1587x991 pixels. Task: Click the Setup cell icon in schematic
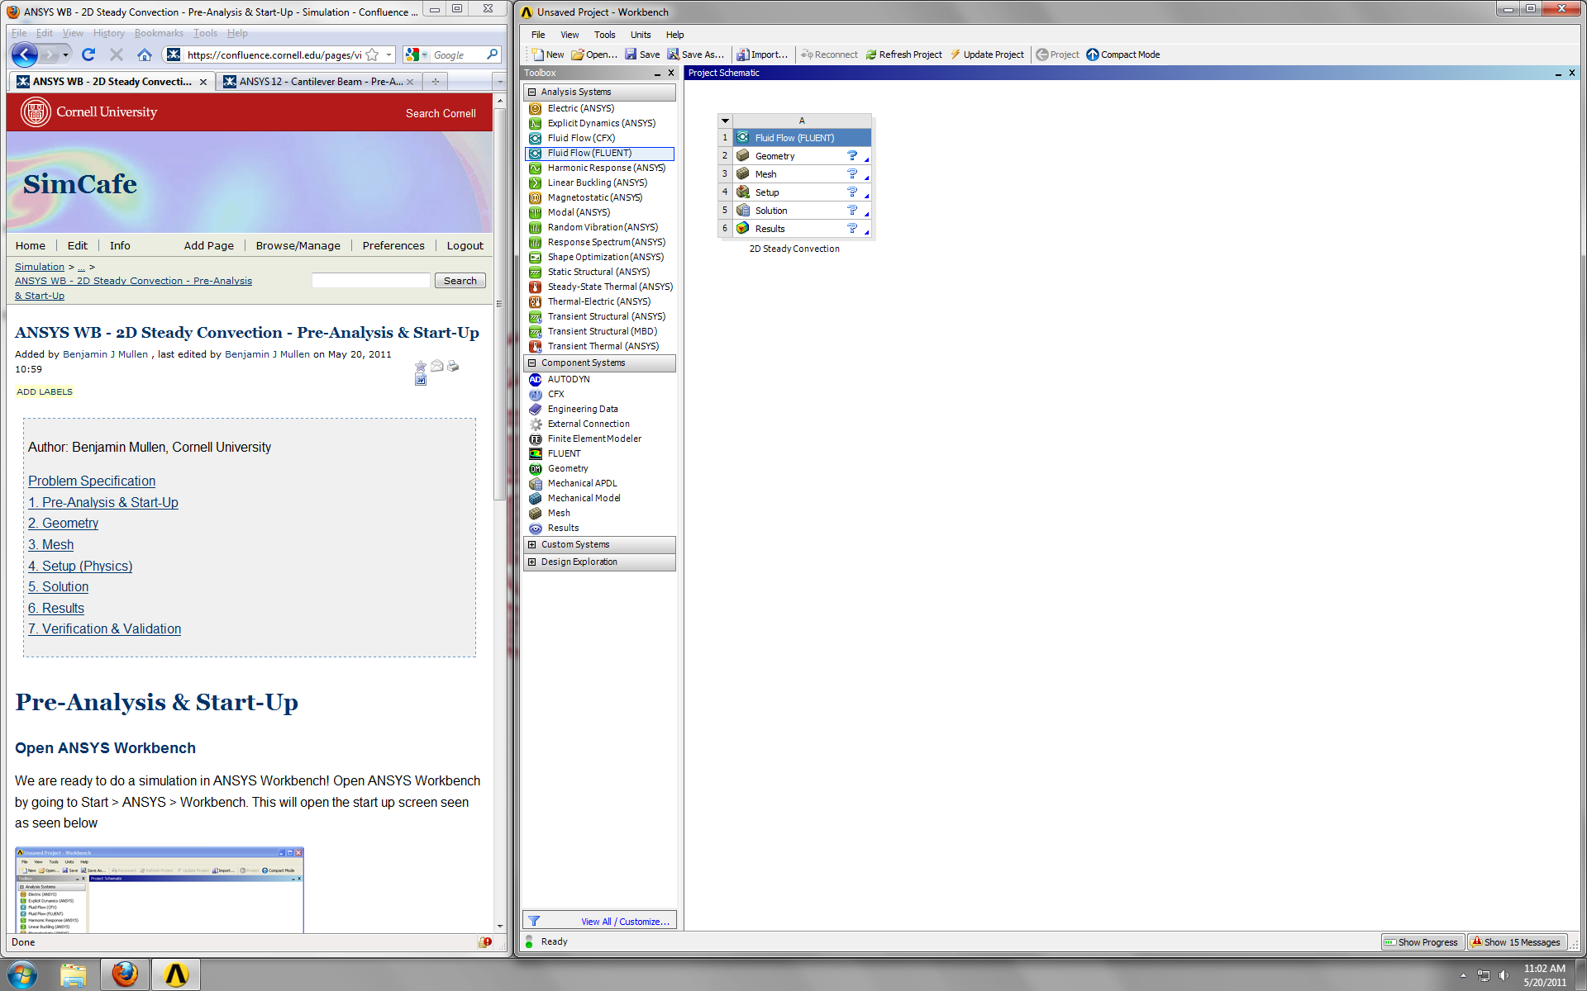[x=743, y=192]
